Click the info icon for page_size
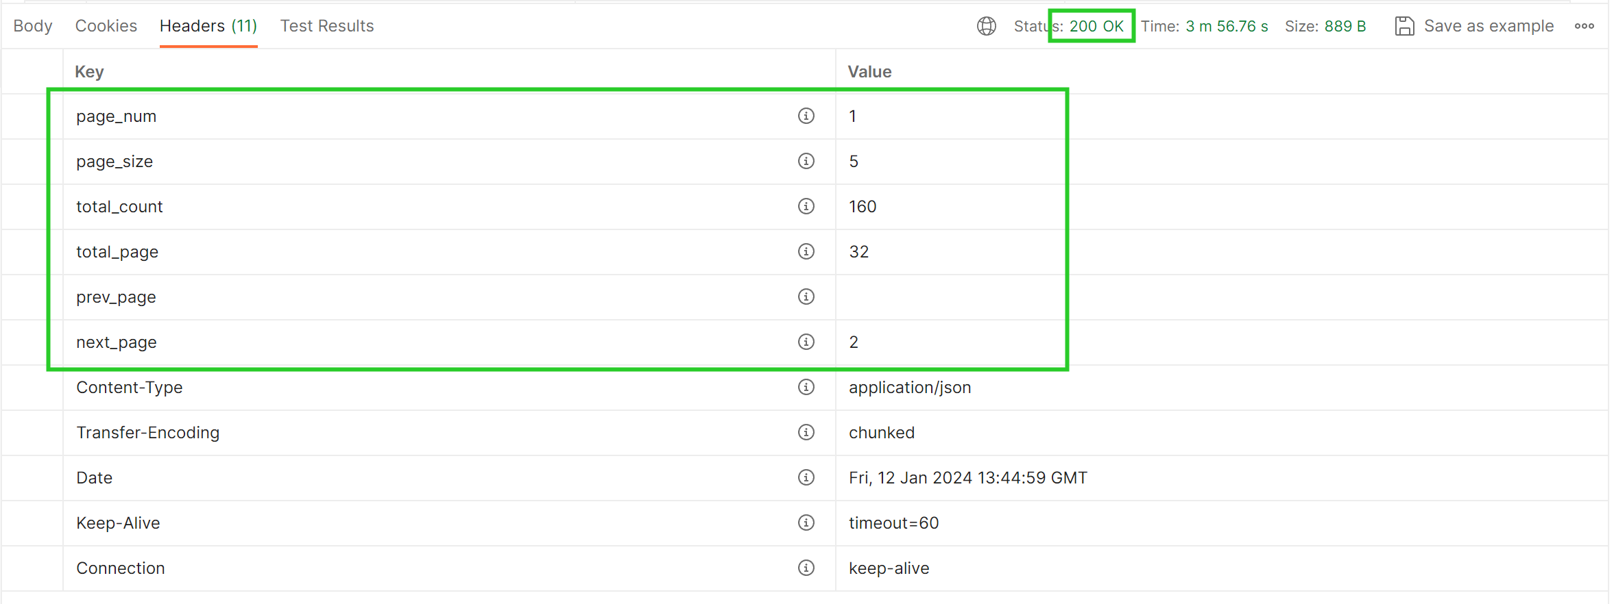 (x=806, y=161)
